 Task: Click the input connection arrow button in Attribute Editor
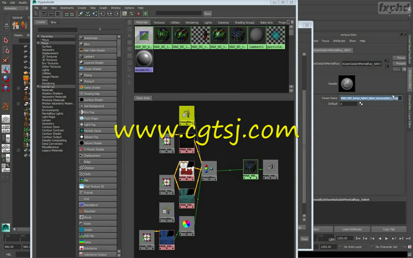[x=387, y=61]
